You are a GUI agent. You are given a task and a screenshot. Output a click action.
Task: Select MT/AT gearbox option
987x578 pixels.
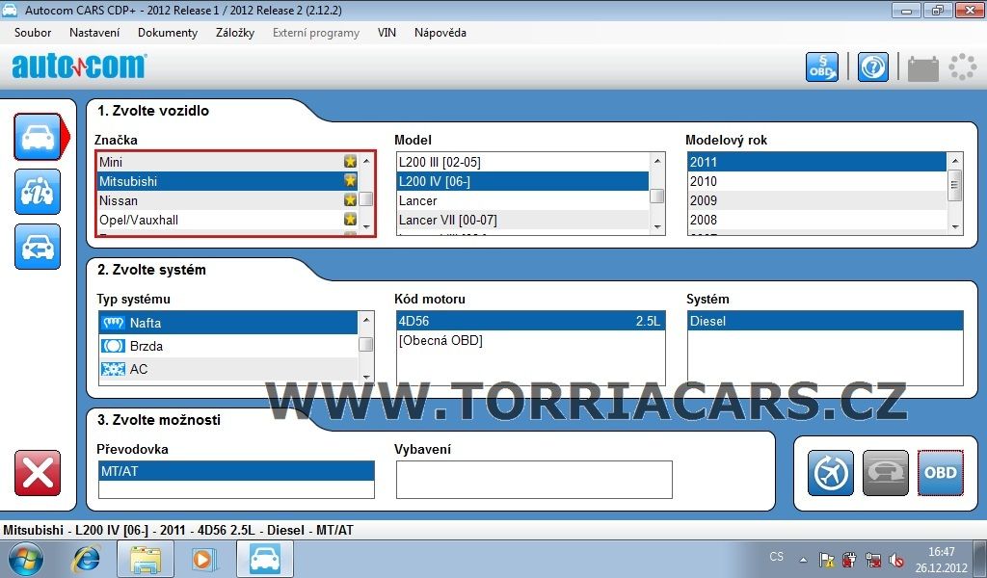tap(236, 471)
